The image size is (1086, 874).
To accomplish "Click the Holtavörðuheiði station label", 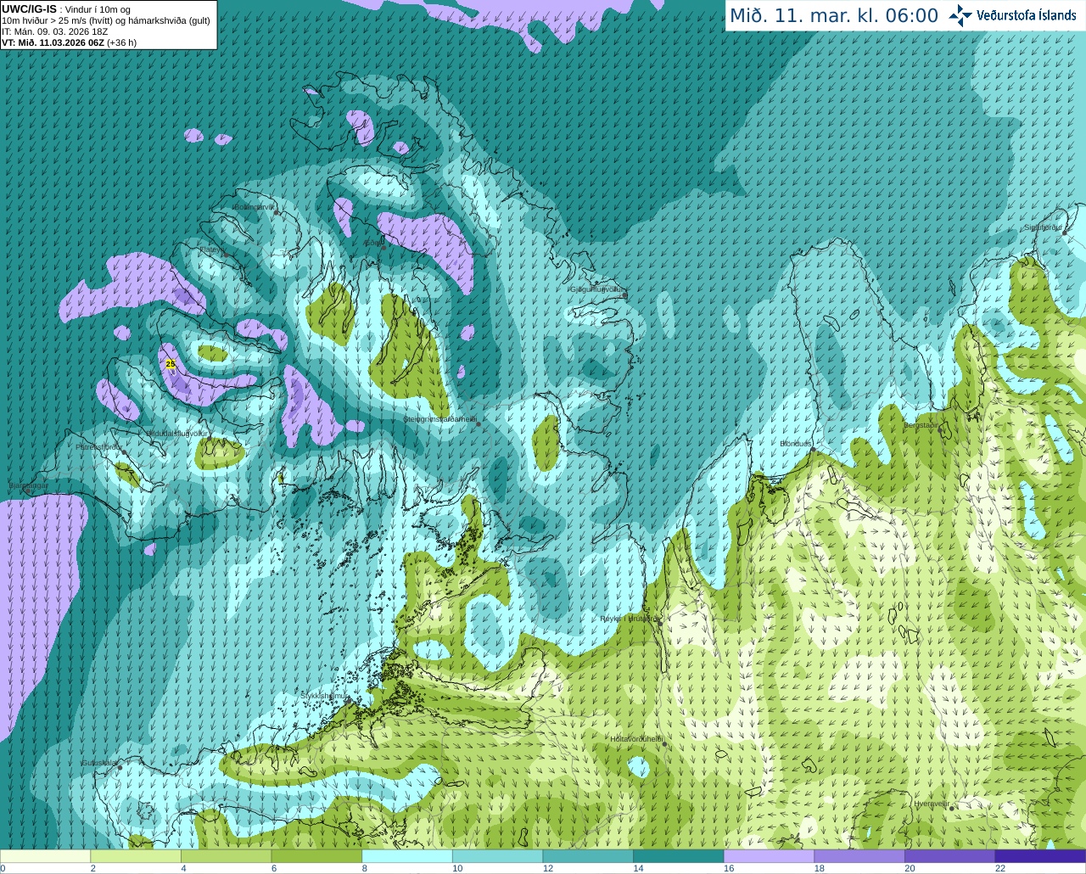I will pyautogui.click(x=636, y=739).
